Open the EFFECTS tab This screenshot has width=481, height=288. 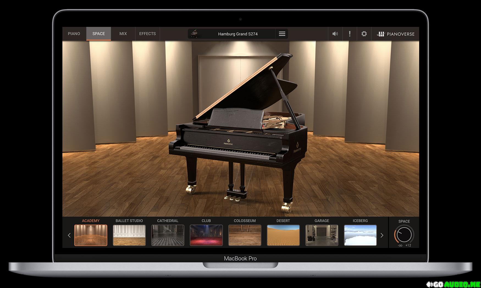tap(147, 34)
